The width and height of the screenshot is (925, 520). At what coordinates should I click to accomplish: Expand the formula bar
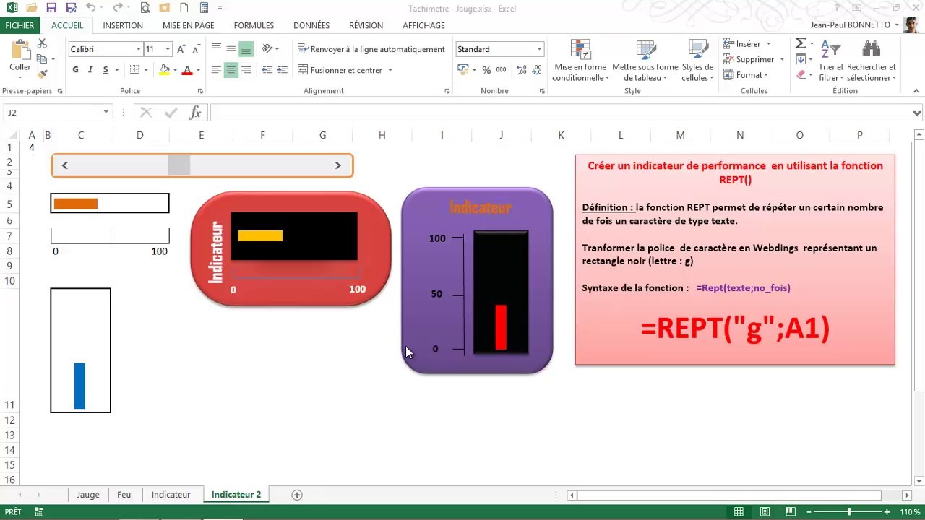click(x=917, y=113)
